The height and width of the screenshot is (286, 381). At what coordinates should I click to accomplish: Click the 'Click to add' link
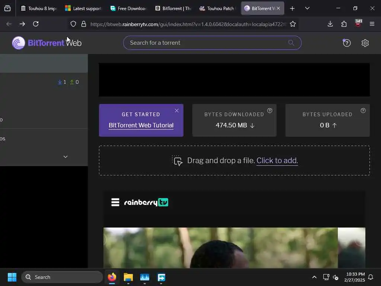coord(277,161)
